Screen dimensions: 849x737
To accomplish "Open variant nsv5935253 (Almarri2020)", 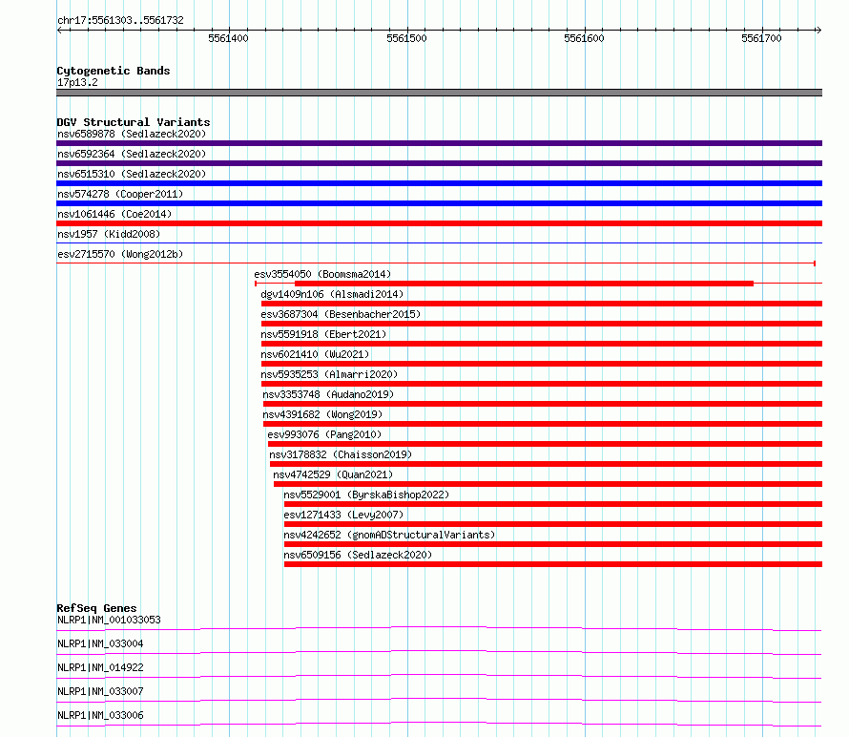I will (x=329, y=374).
